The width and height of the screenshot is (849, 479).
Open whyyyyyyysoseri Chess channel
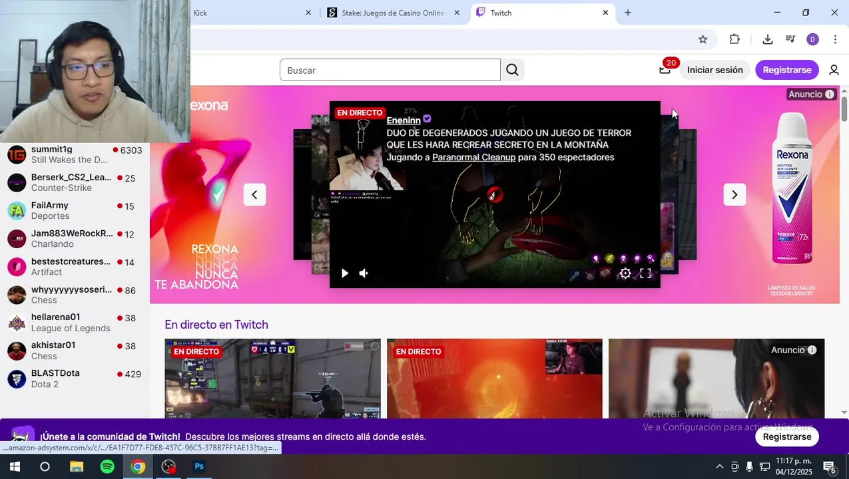(75, 295)
